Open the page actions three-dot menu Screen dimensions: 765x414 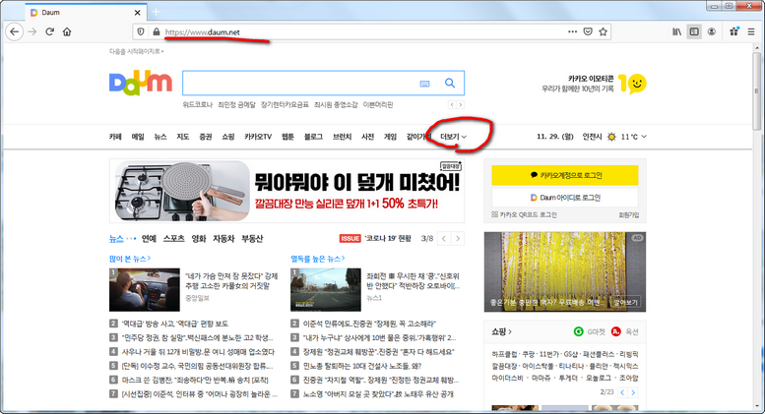point(573,31)
